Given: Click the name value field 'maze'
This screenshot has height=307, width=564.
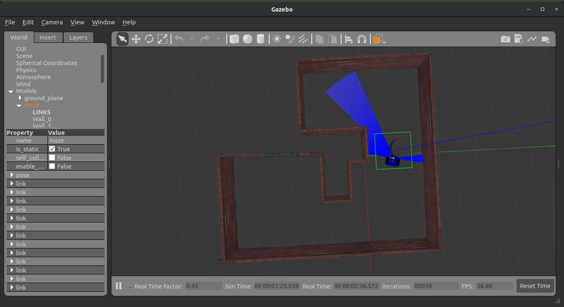Looking at the screenshot, I should (x=76, y=141).
